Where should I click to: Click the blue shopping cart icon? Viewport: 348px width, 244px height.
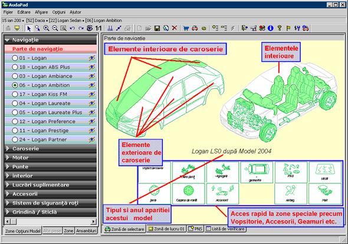[x=186, y=28]
